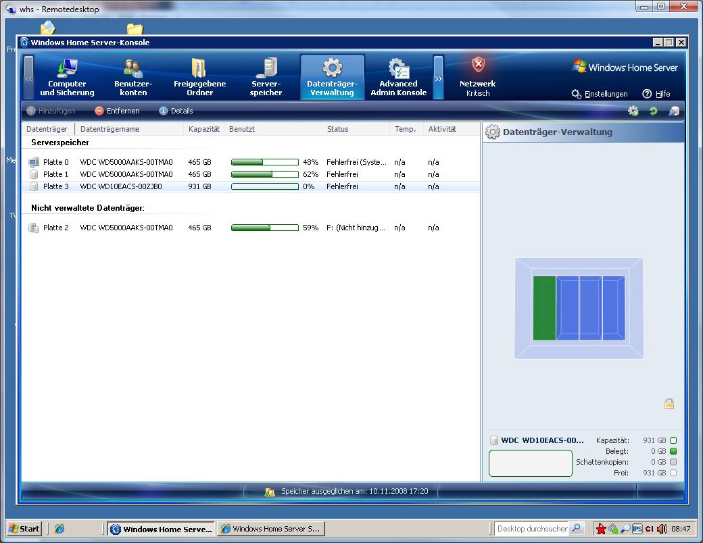Screen dimensions: 703x543
Task: Click the disk plug icon in toolbar
Action: (674, 111)
